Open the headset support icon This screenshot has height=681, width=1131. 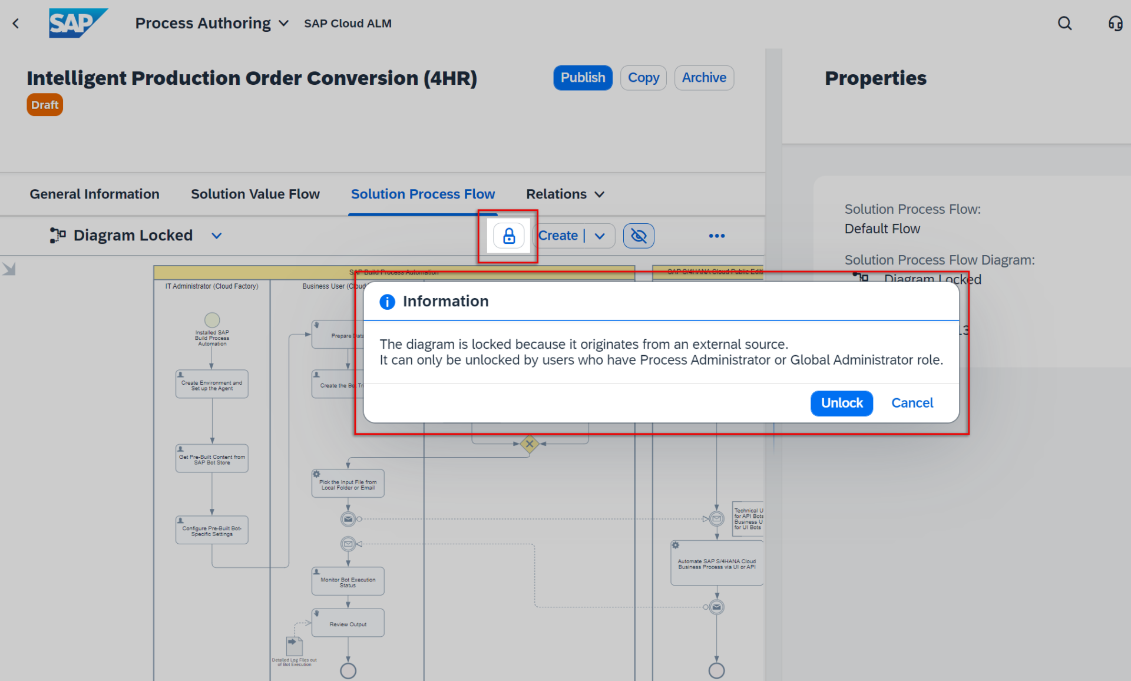click(1115, 24)
